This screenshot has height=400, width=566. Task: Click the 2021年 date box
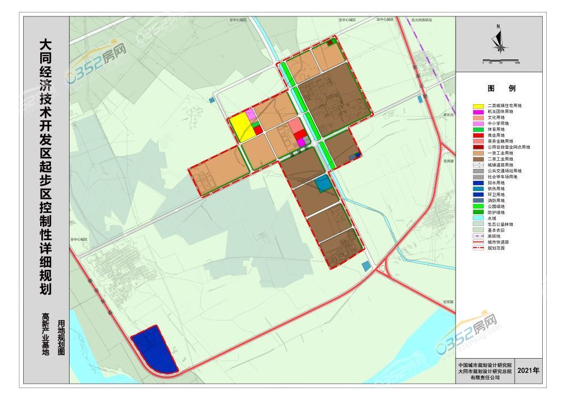click(x=529, y=371)
